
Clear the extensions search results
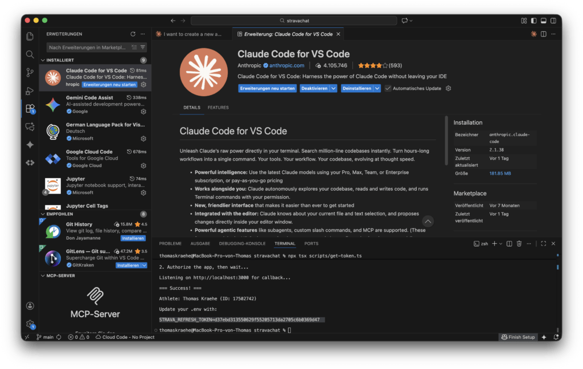point(134,47)
